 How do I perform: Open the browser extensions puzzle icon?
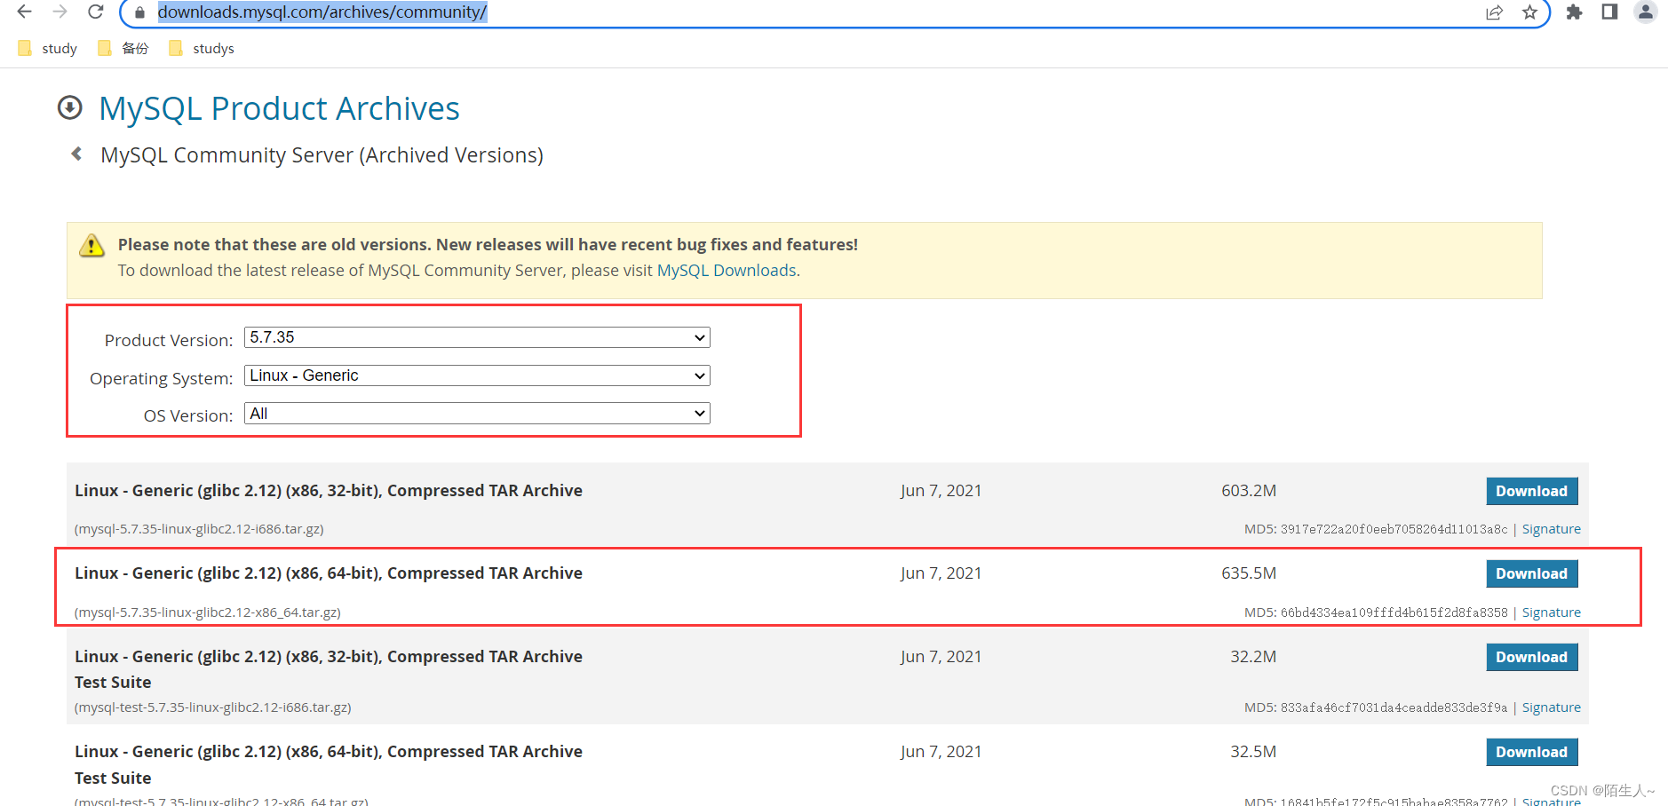pos(1574,12)
